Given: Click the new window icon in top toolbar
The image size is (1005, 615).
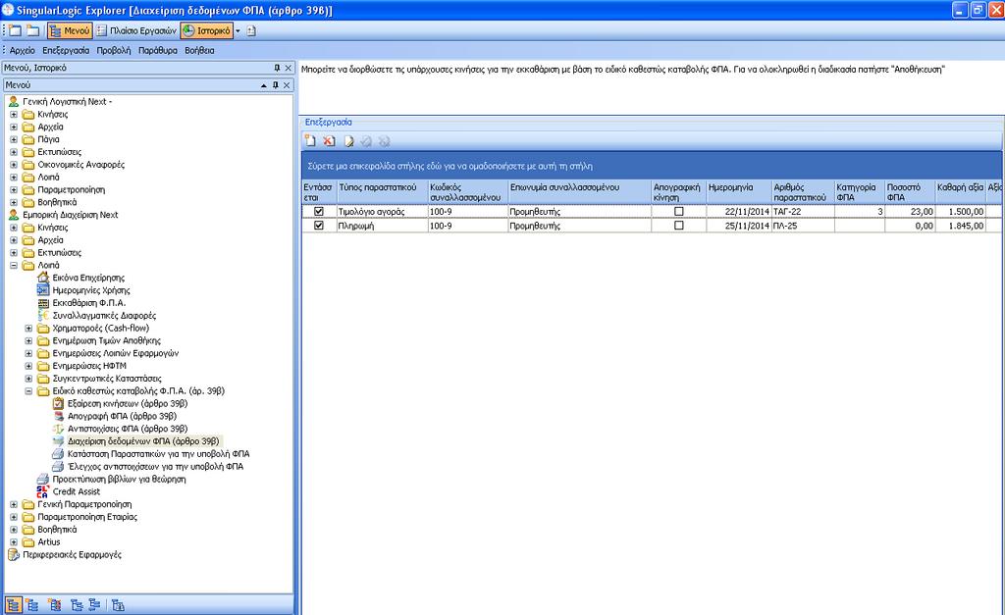Looking at the screenshot, I should (15, 30).
